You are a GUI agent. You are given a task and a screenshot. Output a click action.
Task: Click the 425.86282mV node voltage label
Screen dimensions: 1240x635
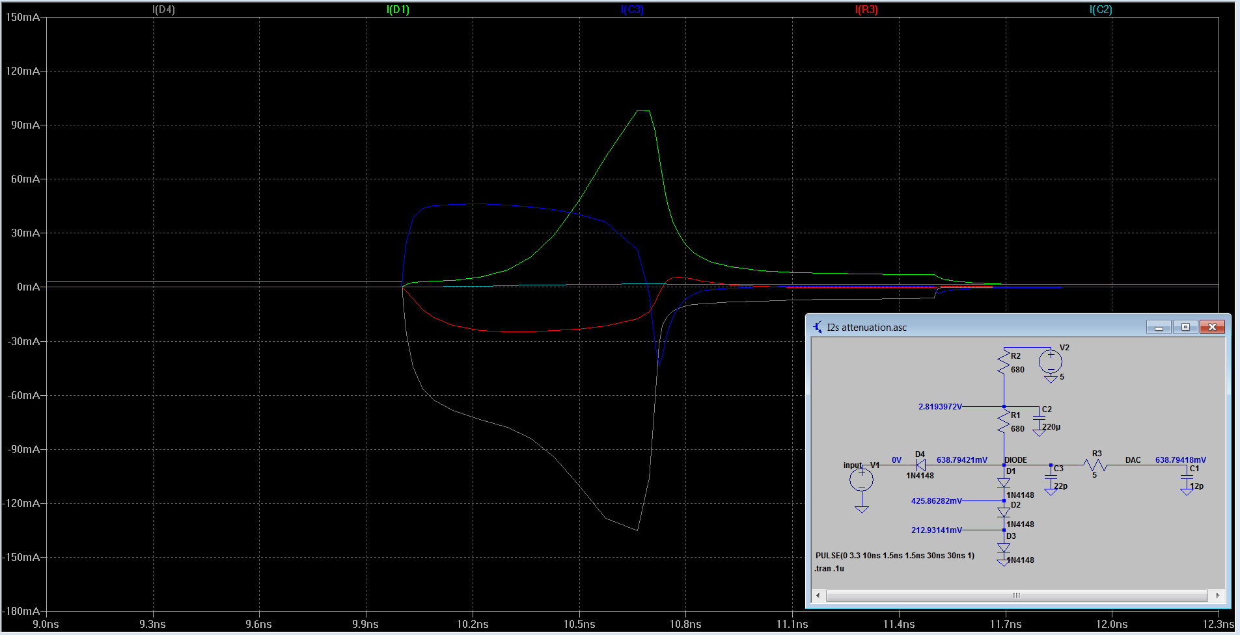click(x=936, y=501)
